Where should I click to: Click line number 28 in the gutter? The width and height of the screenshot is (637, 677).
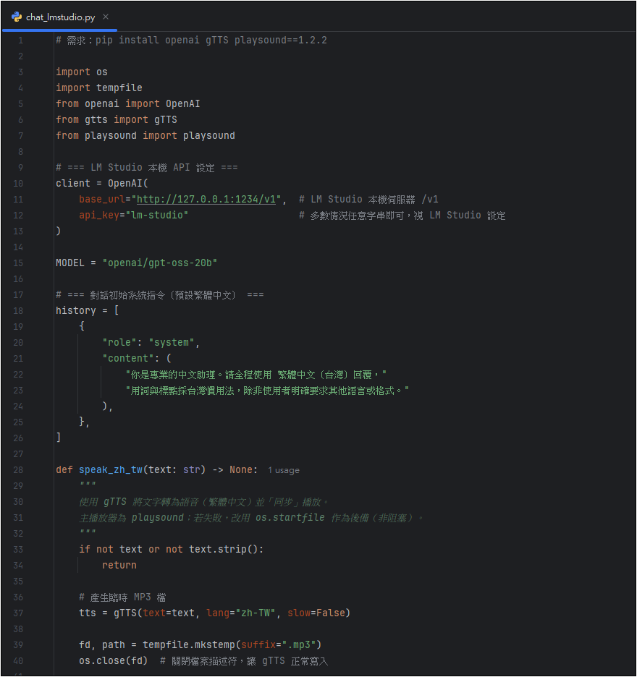click(x=18, y=469)
